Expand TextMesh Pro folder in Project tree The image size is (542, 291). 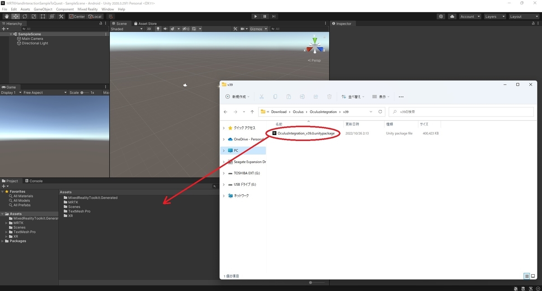tap(6, 232)
